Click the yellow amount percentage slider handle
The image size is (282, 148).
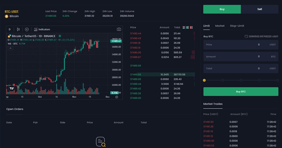point(204,80)
